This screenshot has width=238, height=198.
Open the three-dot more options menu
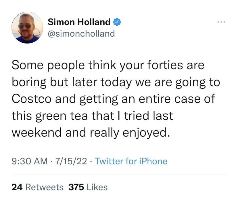(221, 22)
